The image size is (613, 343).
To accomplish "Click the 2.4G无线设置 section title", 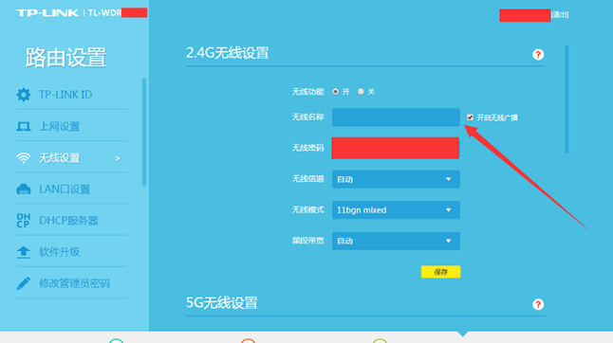I will click(228, 53).
